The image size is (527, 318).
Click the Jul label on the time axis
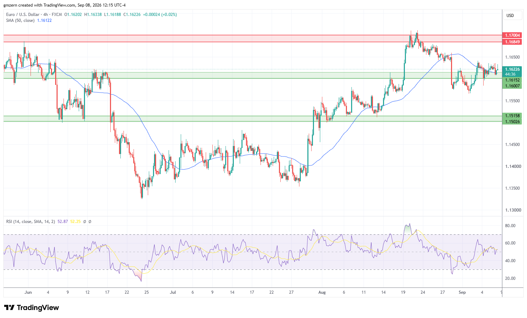coord(173,292)
